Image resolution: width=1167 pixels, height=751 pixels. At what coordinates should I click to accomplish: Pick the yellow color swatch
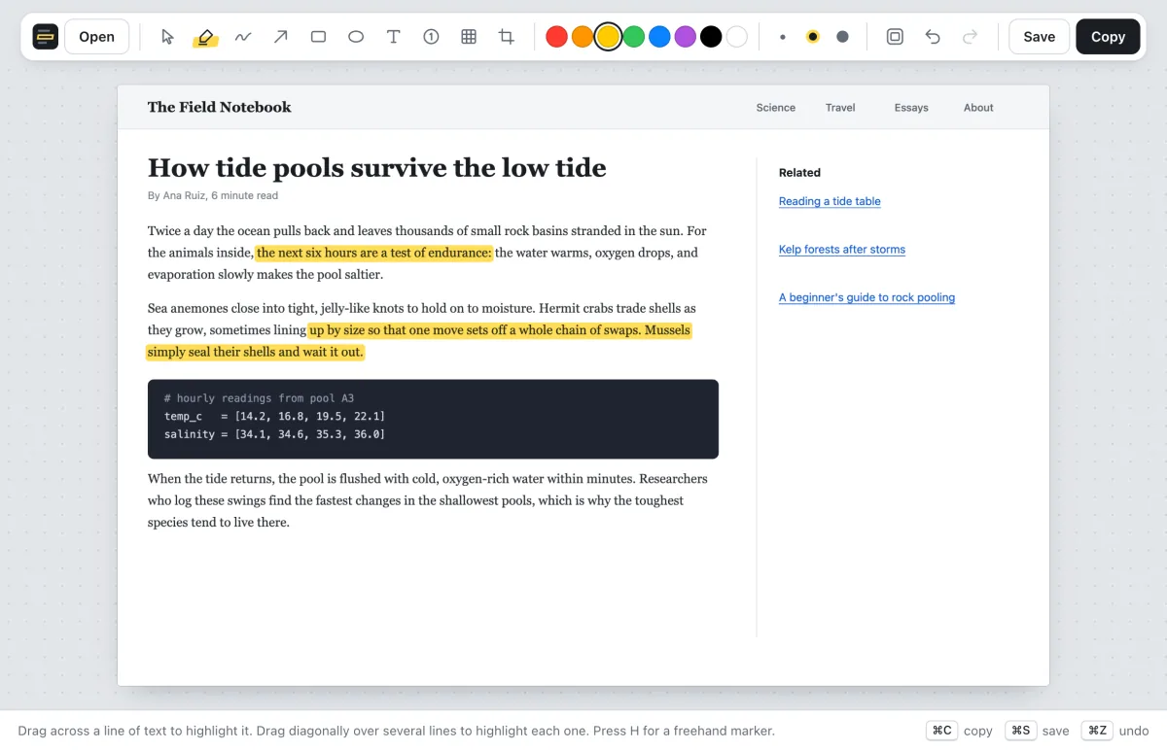click(x=608, y=37)
